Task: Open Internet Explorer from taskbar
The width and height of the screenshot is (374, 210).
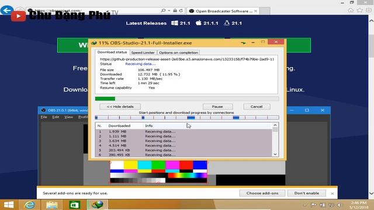Action: point(30,205)
